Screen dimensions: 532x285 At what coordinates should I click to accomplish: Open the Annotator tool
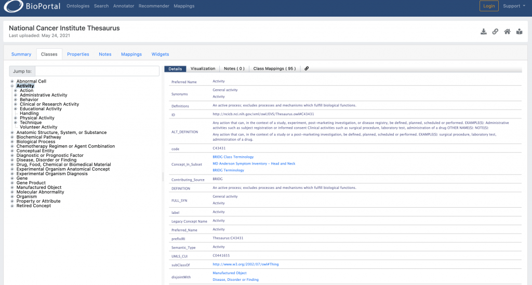click(124, 6)
